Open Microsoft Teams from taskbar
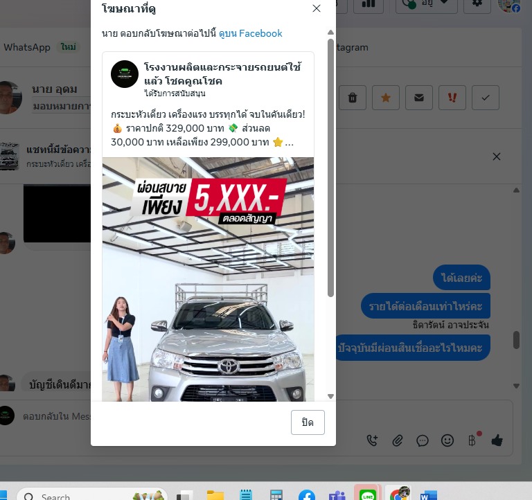 click(337, 495)
